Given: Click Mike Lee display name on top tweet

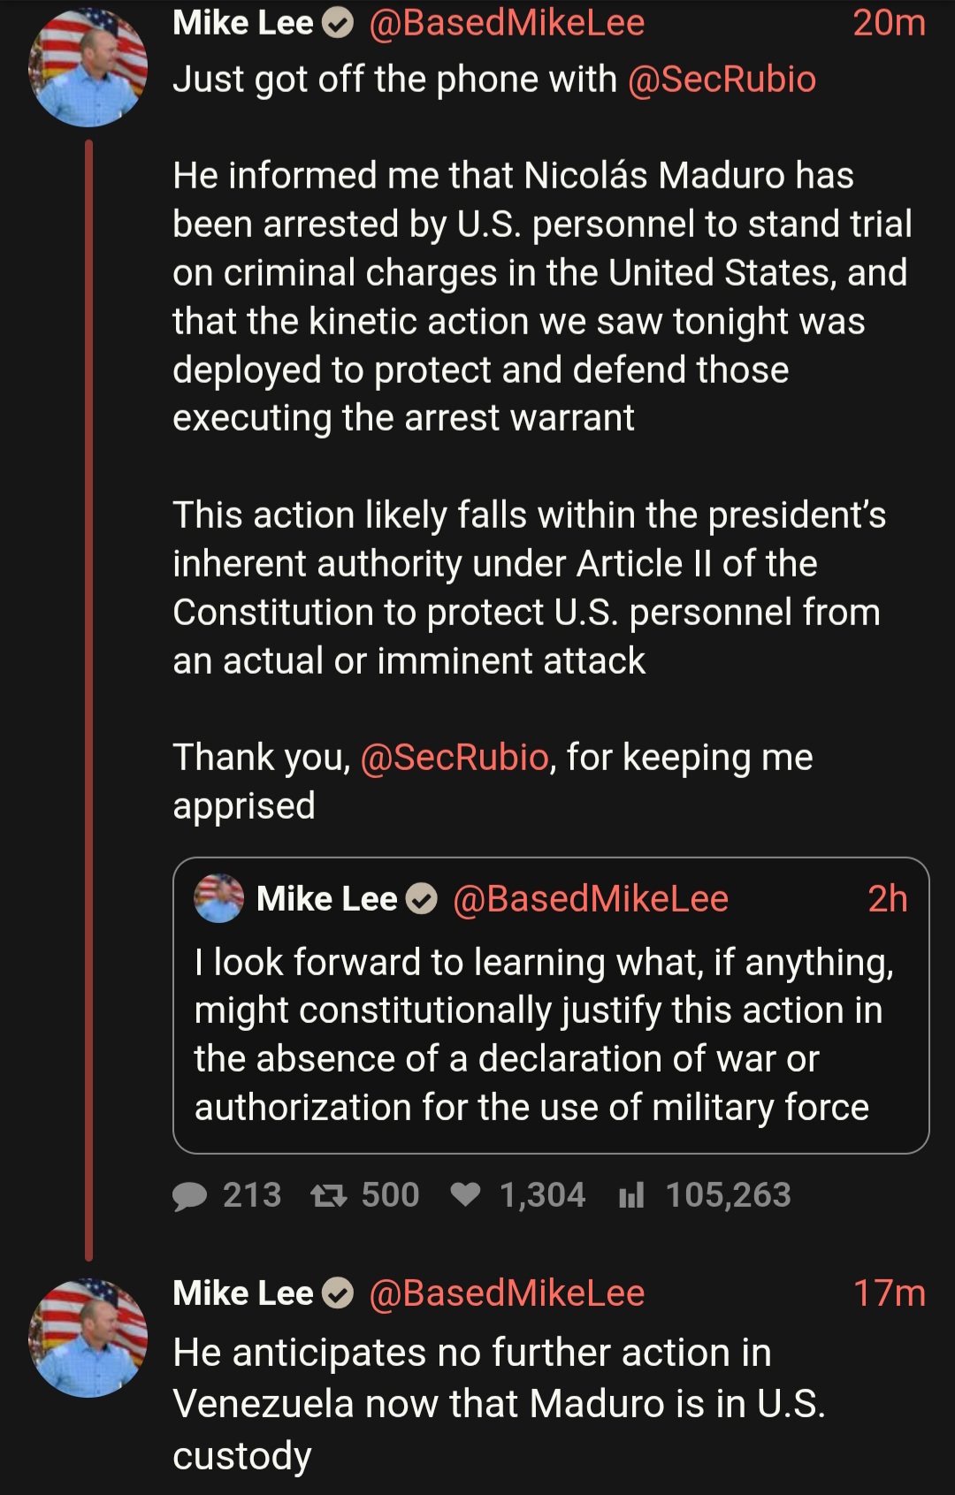Looking at the screenshot, I should point(243,24).
